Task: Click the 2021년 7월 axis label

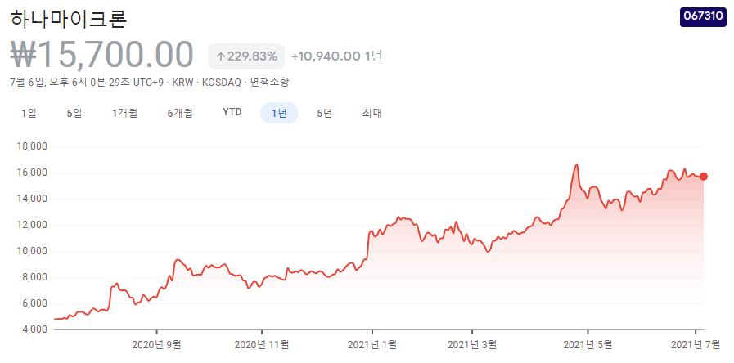Action: pos(696,345)
